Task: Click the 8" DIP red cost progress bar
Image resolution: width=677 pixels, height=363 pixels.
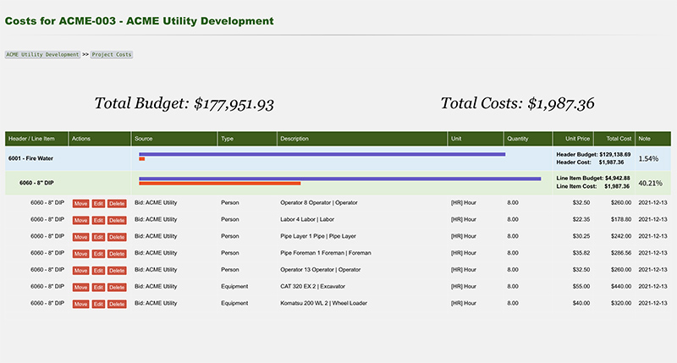Action: 220,183
